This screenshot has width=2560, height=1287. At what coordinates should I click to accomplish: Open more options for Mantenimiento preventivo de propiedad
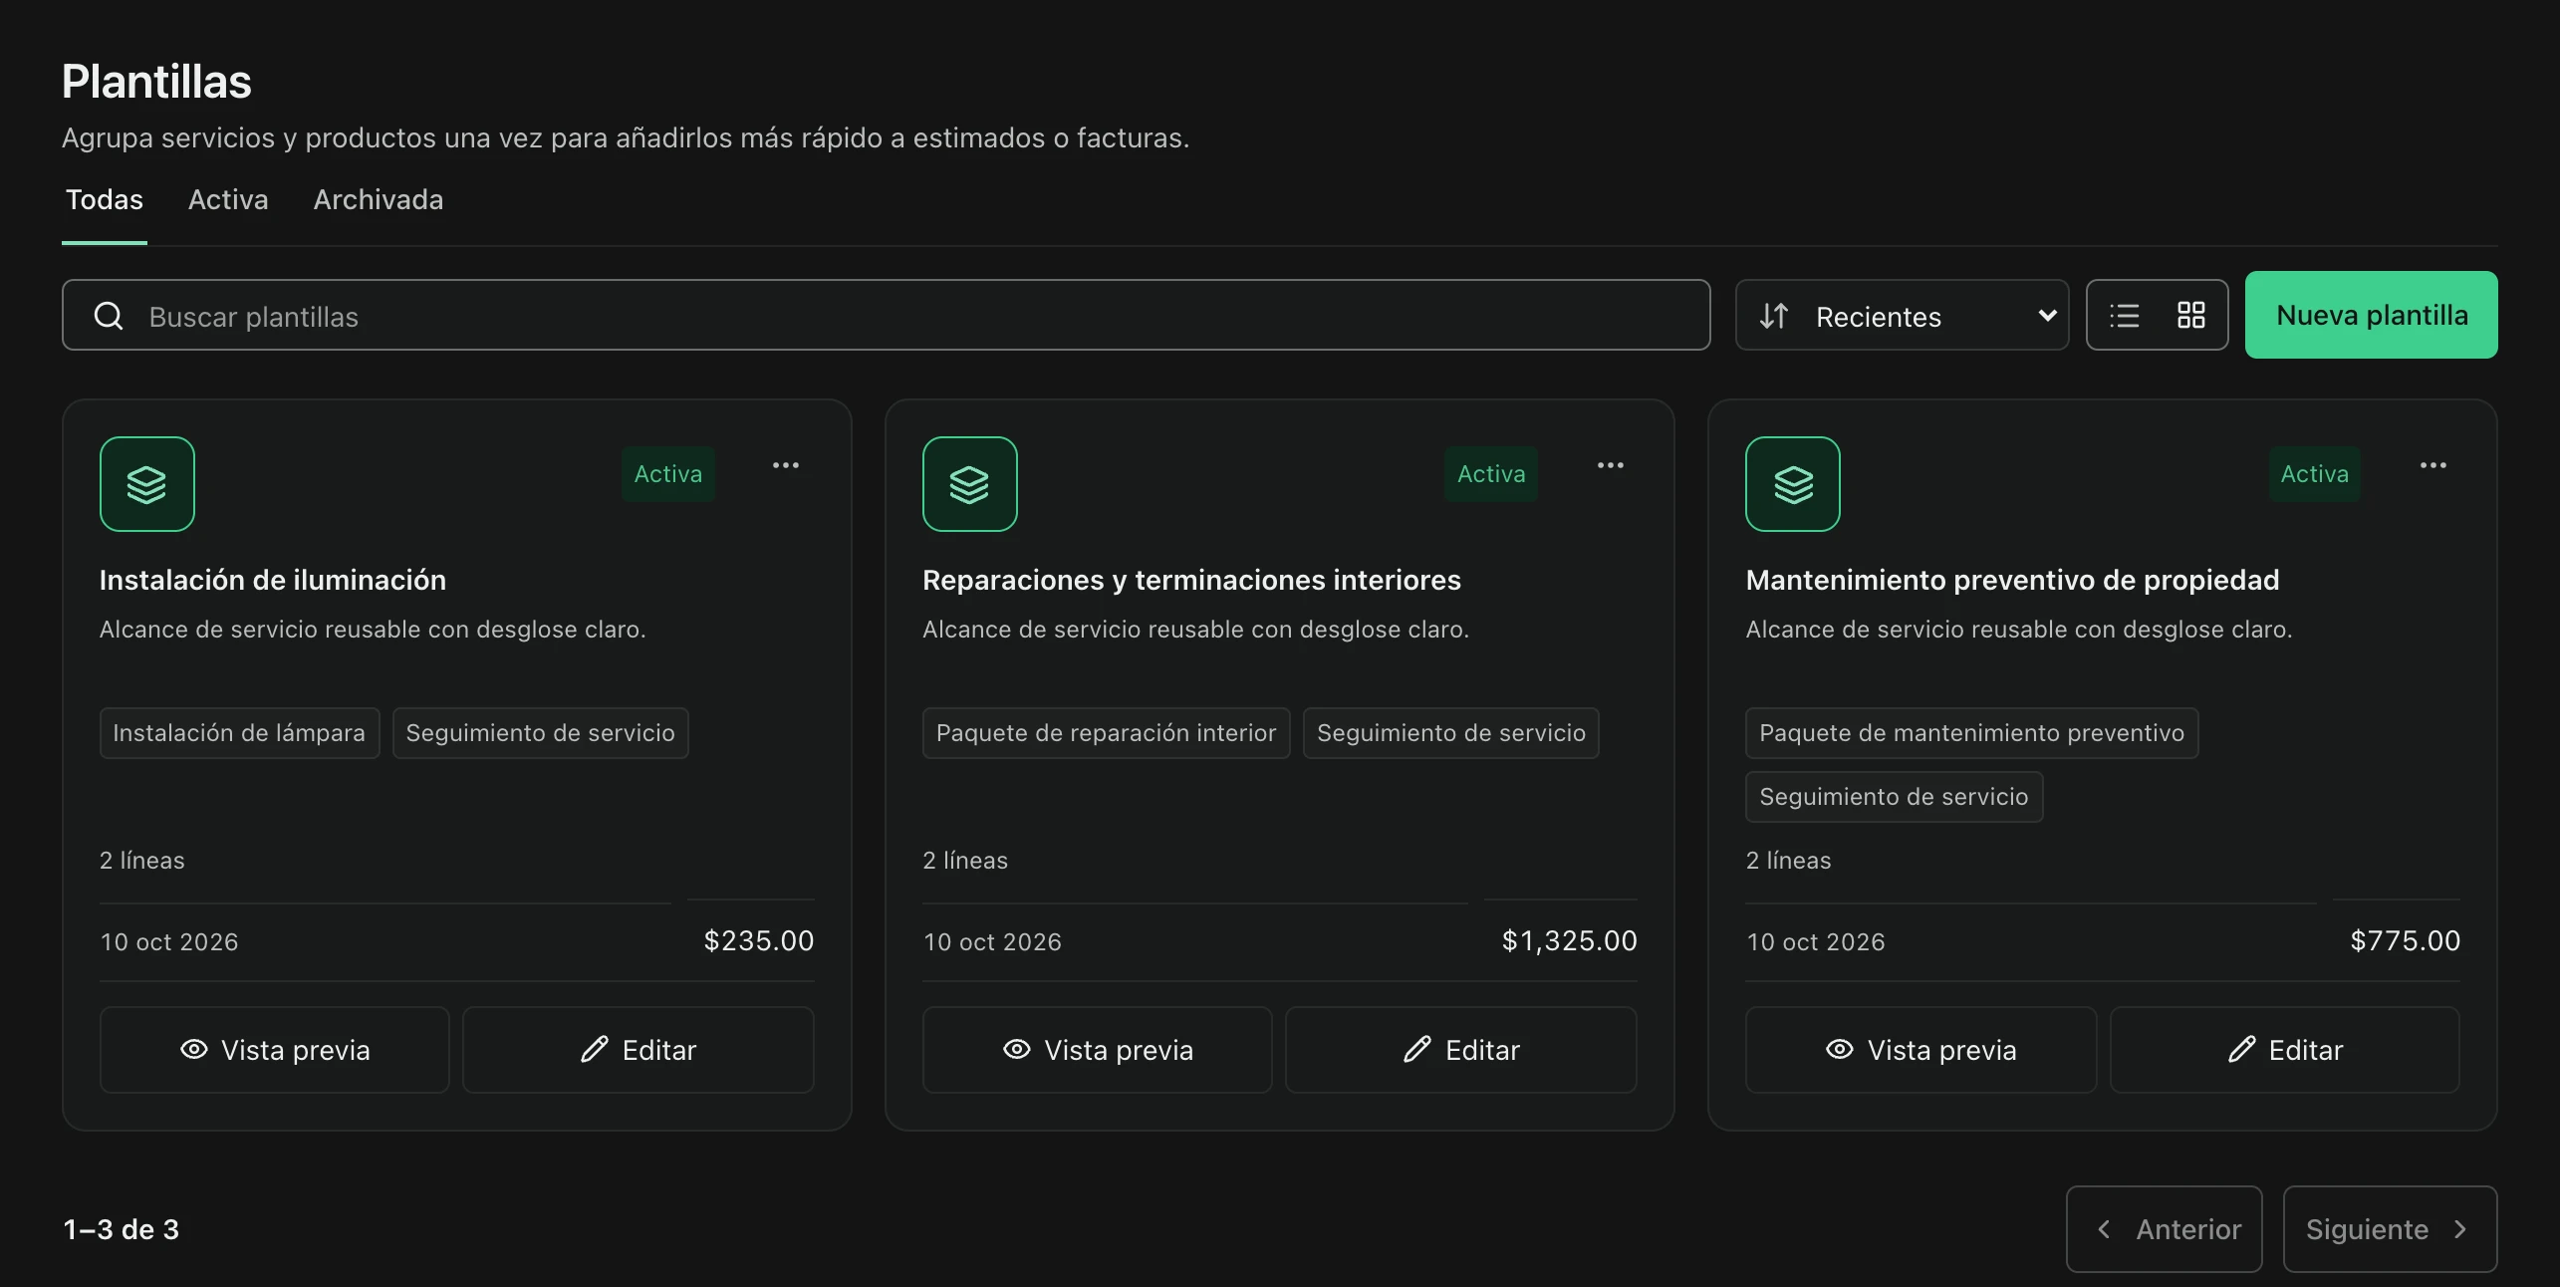[x=2433, y=465]
